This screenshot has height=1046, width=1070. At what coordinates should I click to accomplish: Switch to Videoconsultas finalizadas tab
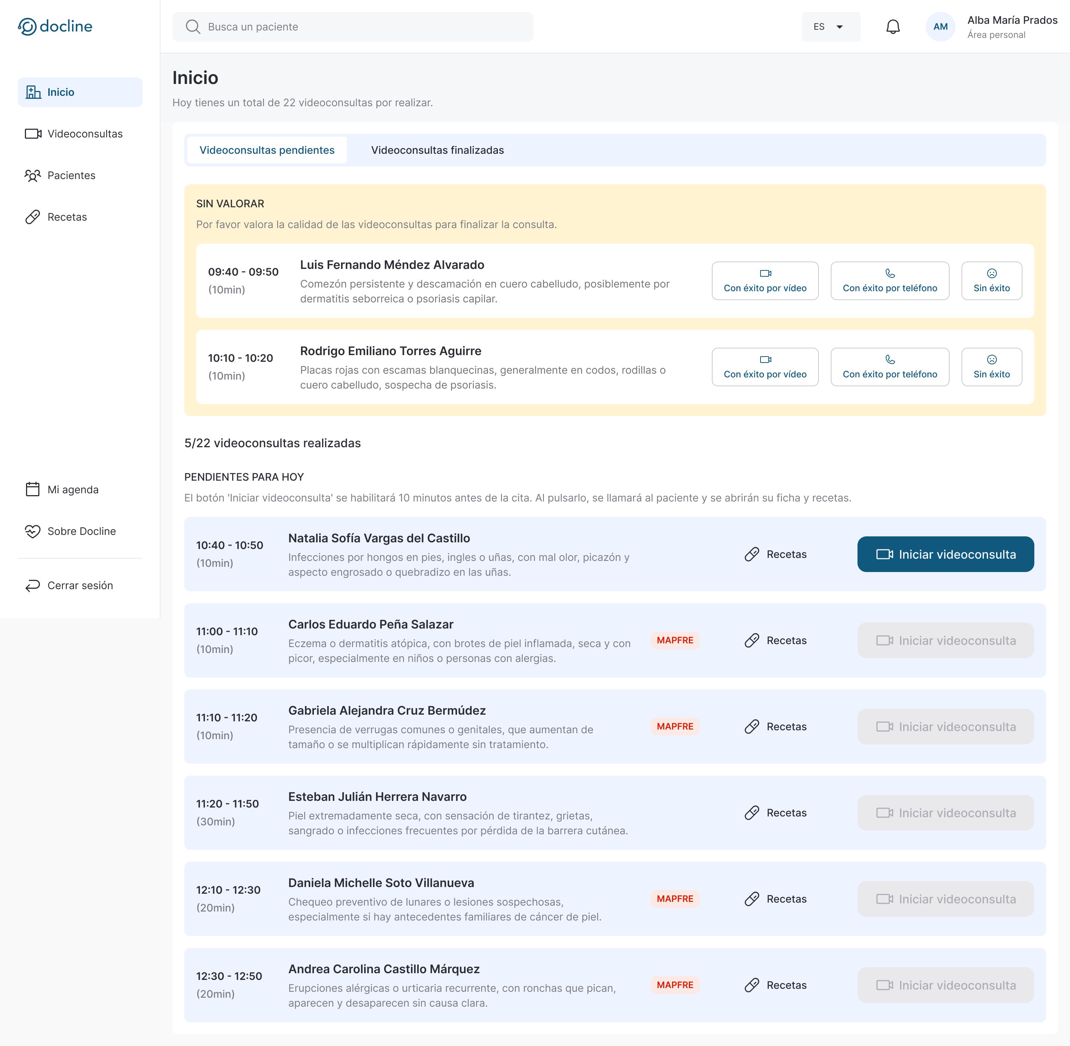coord(437,149)
